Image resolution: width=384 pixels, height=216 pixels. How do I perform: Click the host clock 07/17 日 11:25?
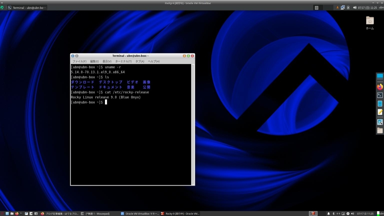365,213
